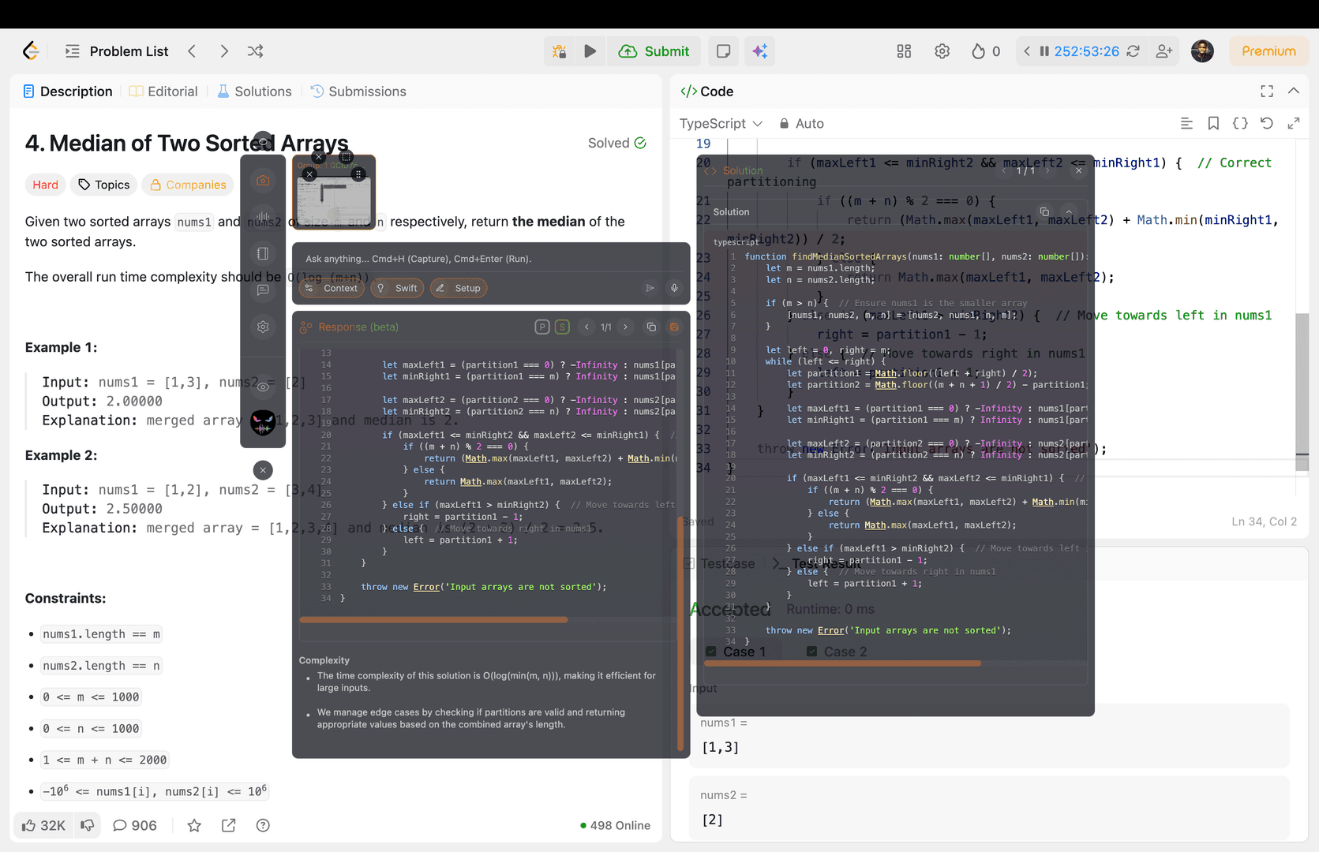Activate the microphone in the ask box
Image resolution: width=1319 pixels, height=852 pixels.
(x=674, y=288)
